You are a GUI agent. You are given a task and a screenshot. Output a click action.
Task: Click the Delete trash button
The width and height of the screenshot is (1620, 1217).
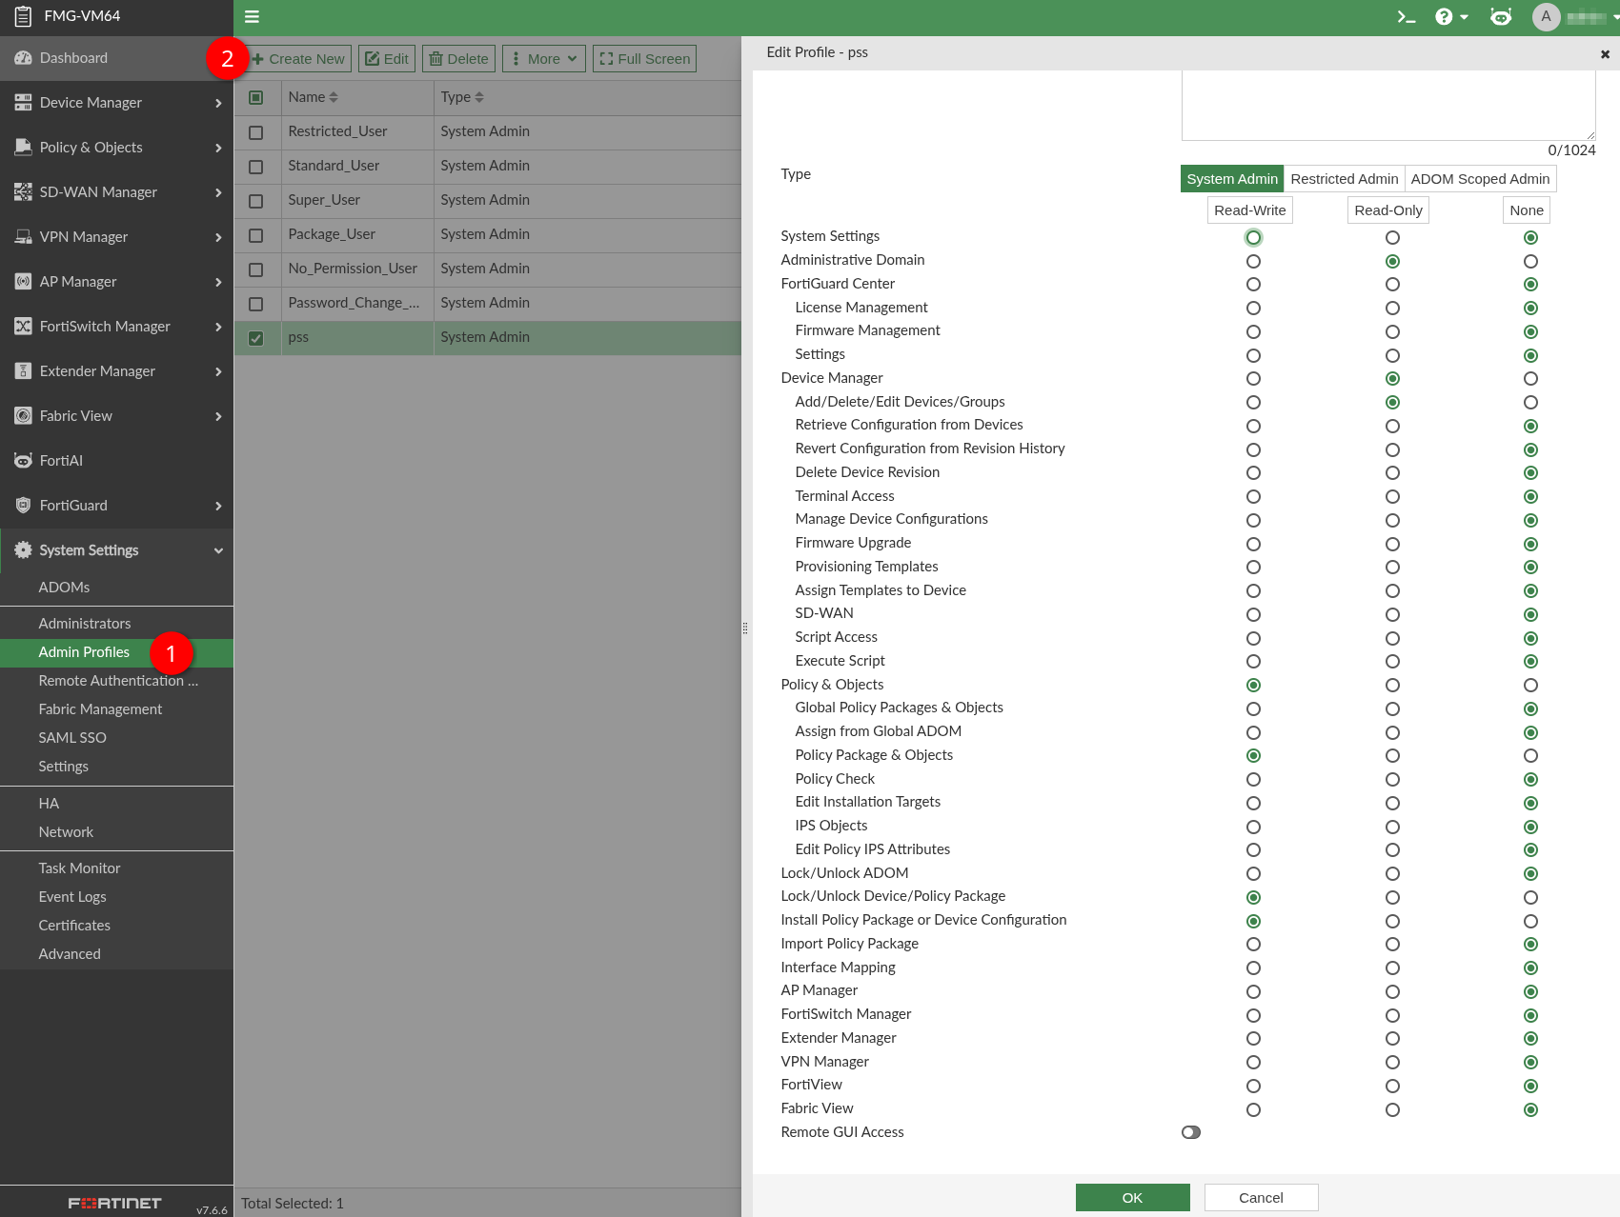click(458, 59)
